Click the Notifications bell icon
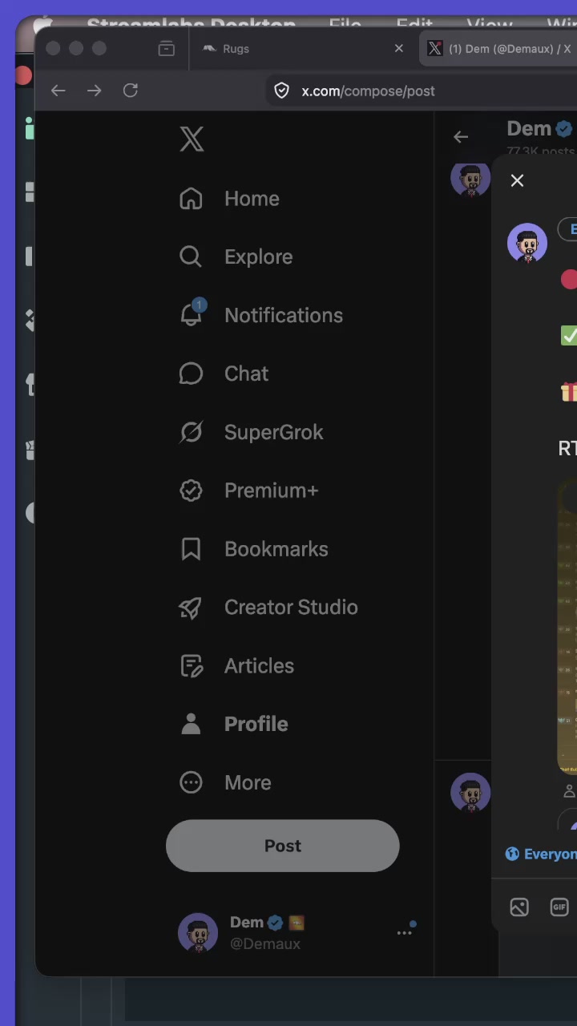Image resolution: width=577 pixels, height=1026 pixels. [191, 315]
